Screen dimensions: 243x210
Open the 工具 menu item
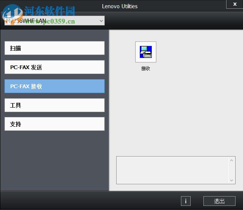55,105
